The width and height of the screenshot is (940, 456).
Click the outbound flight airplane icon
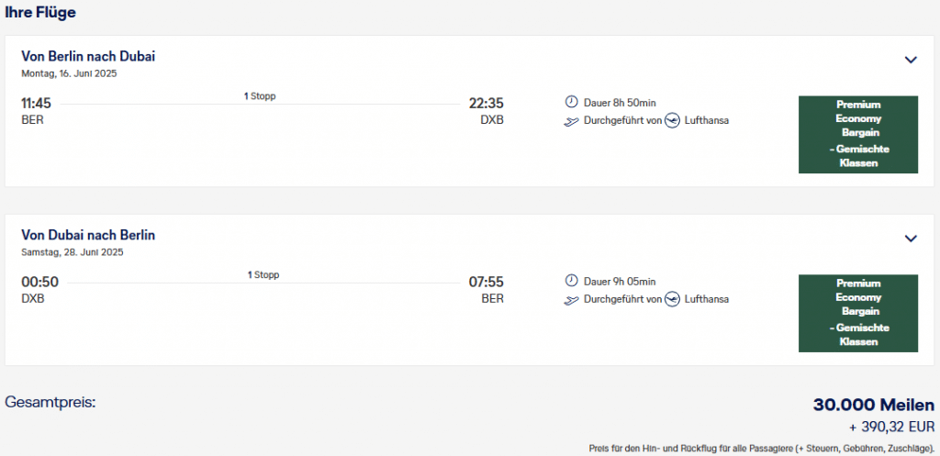point(571,120)
